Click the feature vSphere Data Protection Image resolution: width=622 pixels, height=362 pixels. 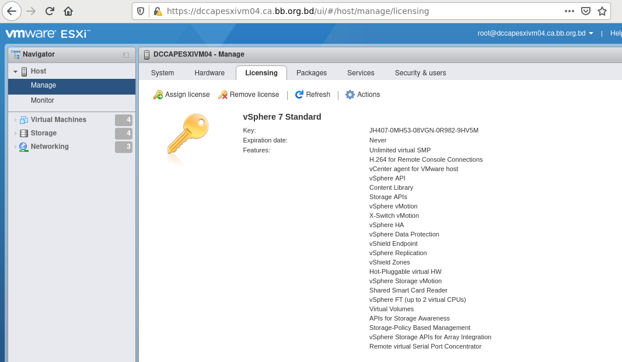tap(404, 235)
